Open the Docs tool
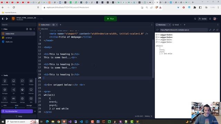The image size is (221, 124). tap(13, 82)
